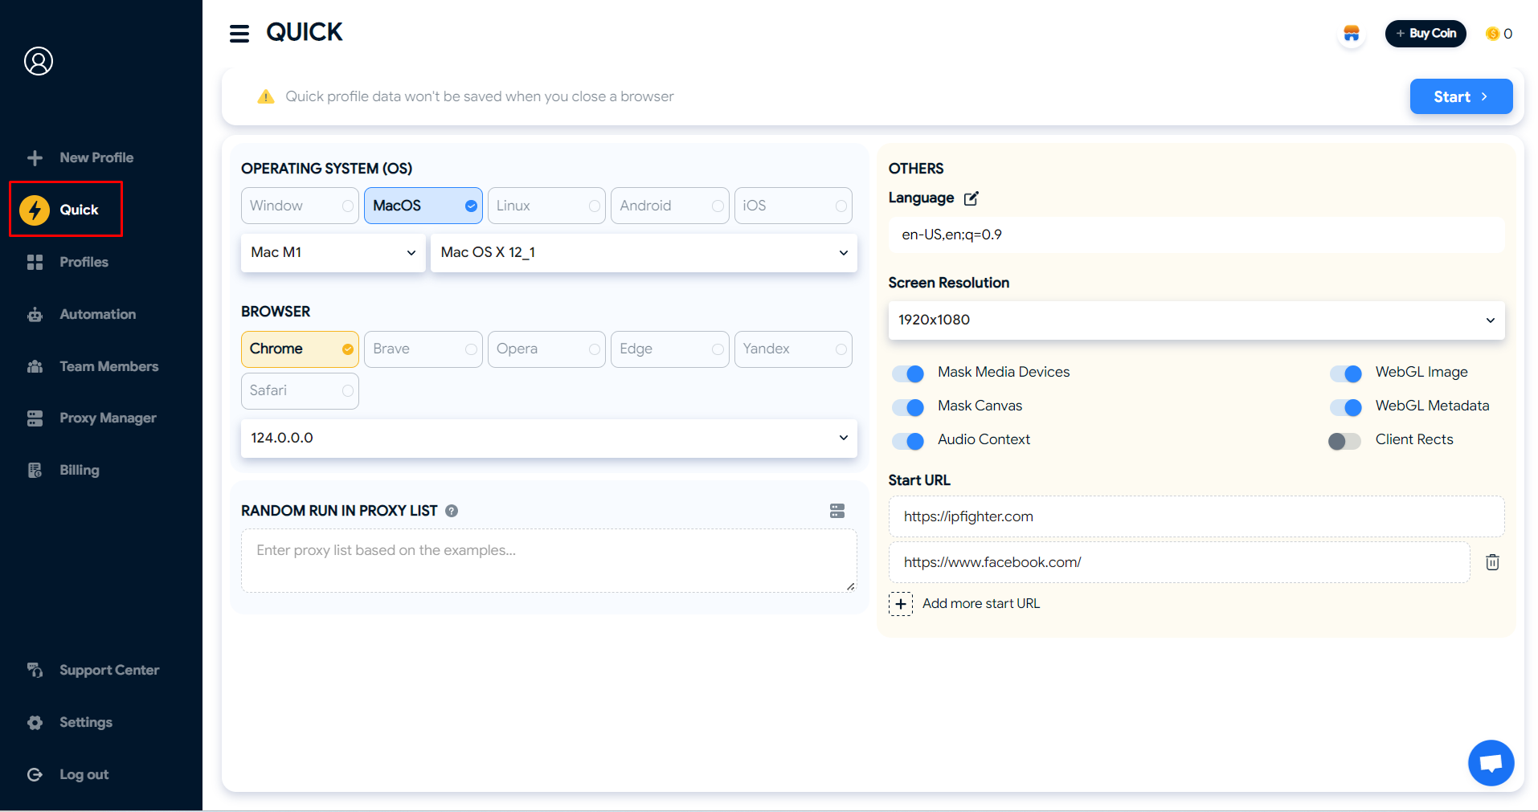
Task: Expand the browser version 124.0.0.0 dropdown
Action: click(549, 439)
